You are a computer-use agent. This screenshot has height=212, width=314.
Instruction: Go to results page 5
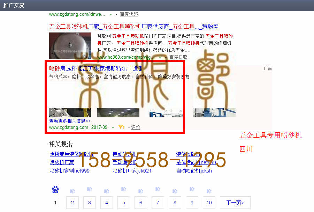click(x=124, y=203)
